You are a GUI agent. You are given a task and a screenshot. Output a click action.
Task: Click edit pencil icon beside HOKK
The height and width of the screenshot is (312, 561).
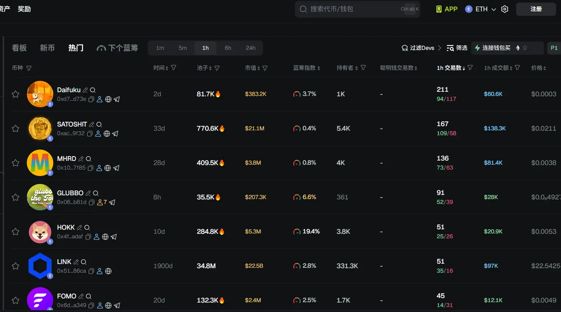pyautogui.click(x=79, y=228)
